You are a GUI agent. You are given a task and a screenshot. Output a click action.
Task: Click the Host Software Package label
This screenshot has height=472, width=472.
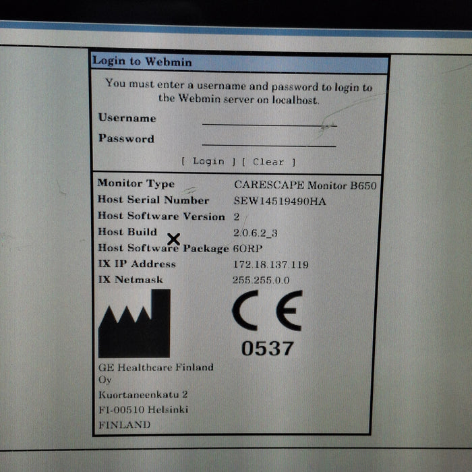163,248
